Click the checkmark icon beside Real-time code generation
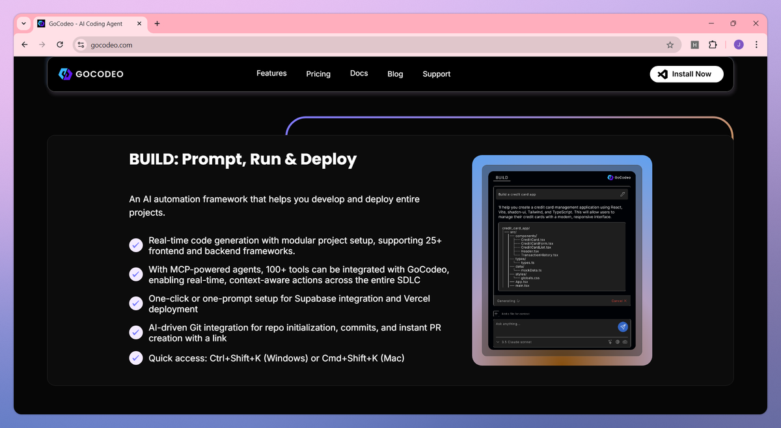This screenshot has height=428, width=781. click(x=135, y=245)
